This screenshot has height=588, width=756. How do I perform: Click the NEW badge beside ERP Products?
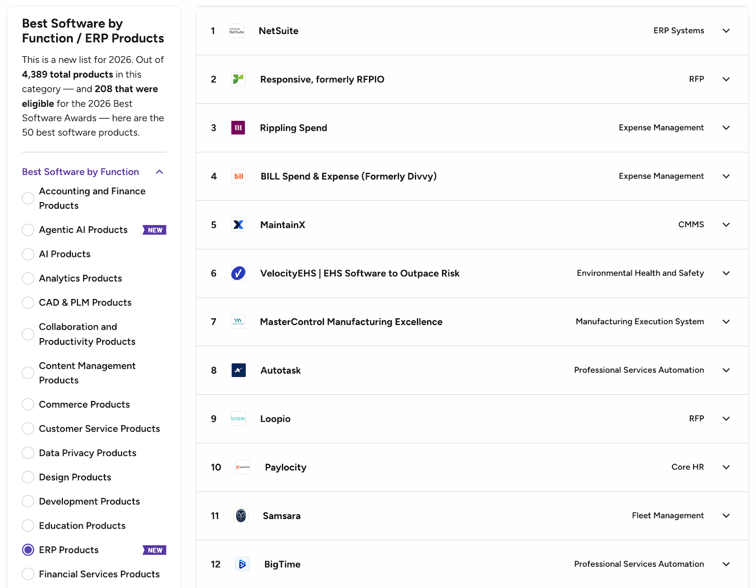coord(154,550)
